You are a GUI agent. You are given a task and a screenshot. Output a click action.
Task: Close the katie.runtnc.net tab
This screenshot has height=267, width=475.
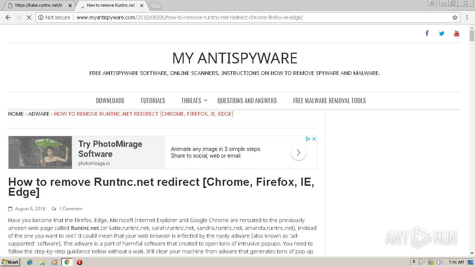coord(70,6)
